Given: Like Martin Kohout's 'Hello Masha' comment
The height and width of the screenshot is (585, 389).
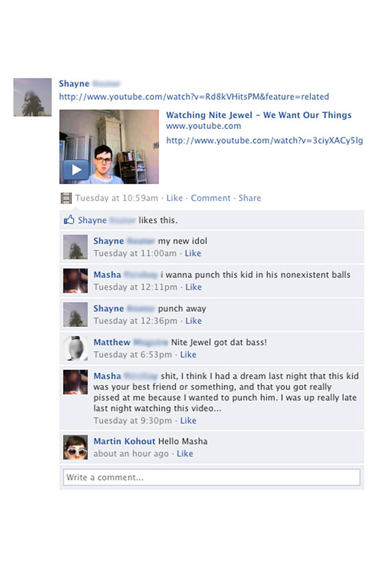Looking at the screenshot, I should (185, 454).
